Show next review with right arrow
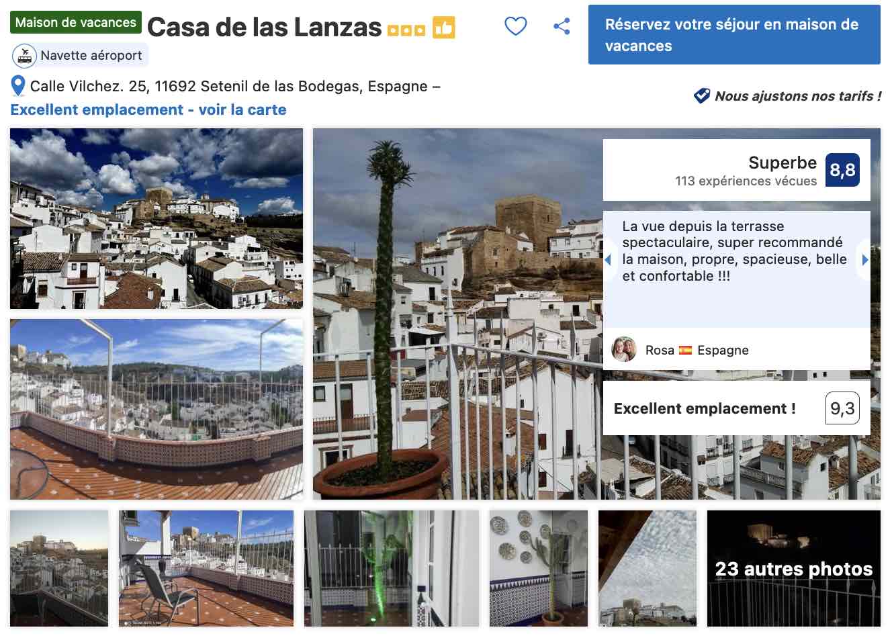The image size is (892, 638). pos(864,260)
